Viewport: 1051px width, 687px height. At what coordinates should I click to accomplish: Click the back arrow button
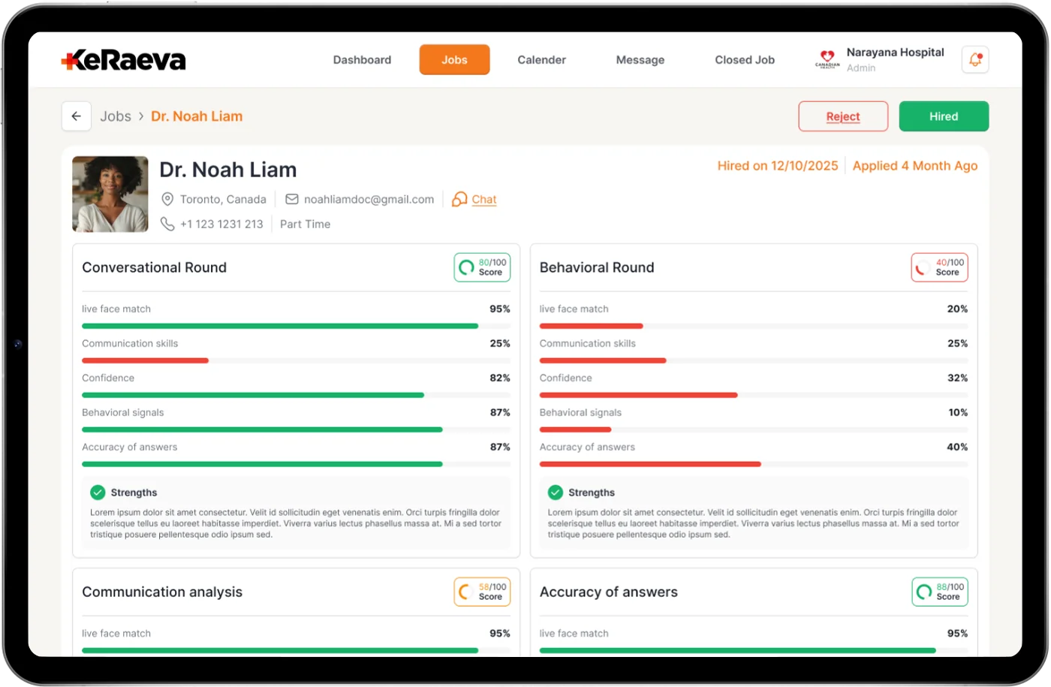coord(76,116)
